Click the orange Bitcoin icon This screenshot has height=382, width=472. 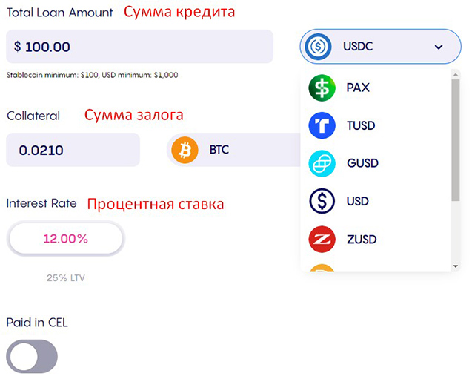(185, 150)
